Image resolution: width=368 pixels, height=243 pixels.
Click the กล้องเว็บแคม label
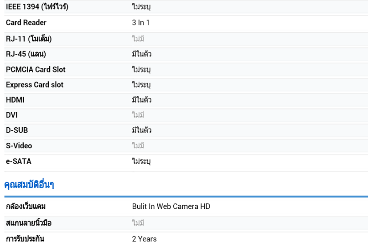(26, 207)
